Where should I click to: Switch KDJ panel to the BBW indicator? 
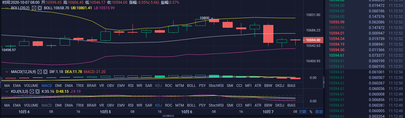[x=268, y=105]
